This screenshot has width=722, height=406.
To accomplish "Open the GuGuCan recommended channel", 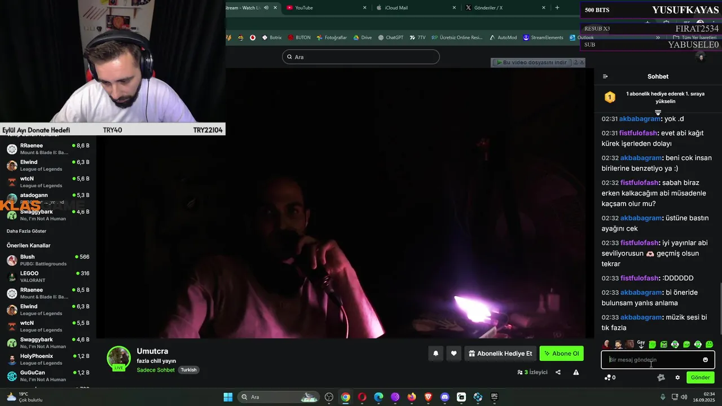I will (x=48, y=376).
